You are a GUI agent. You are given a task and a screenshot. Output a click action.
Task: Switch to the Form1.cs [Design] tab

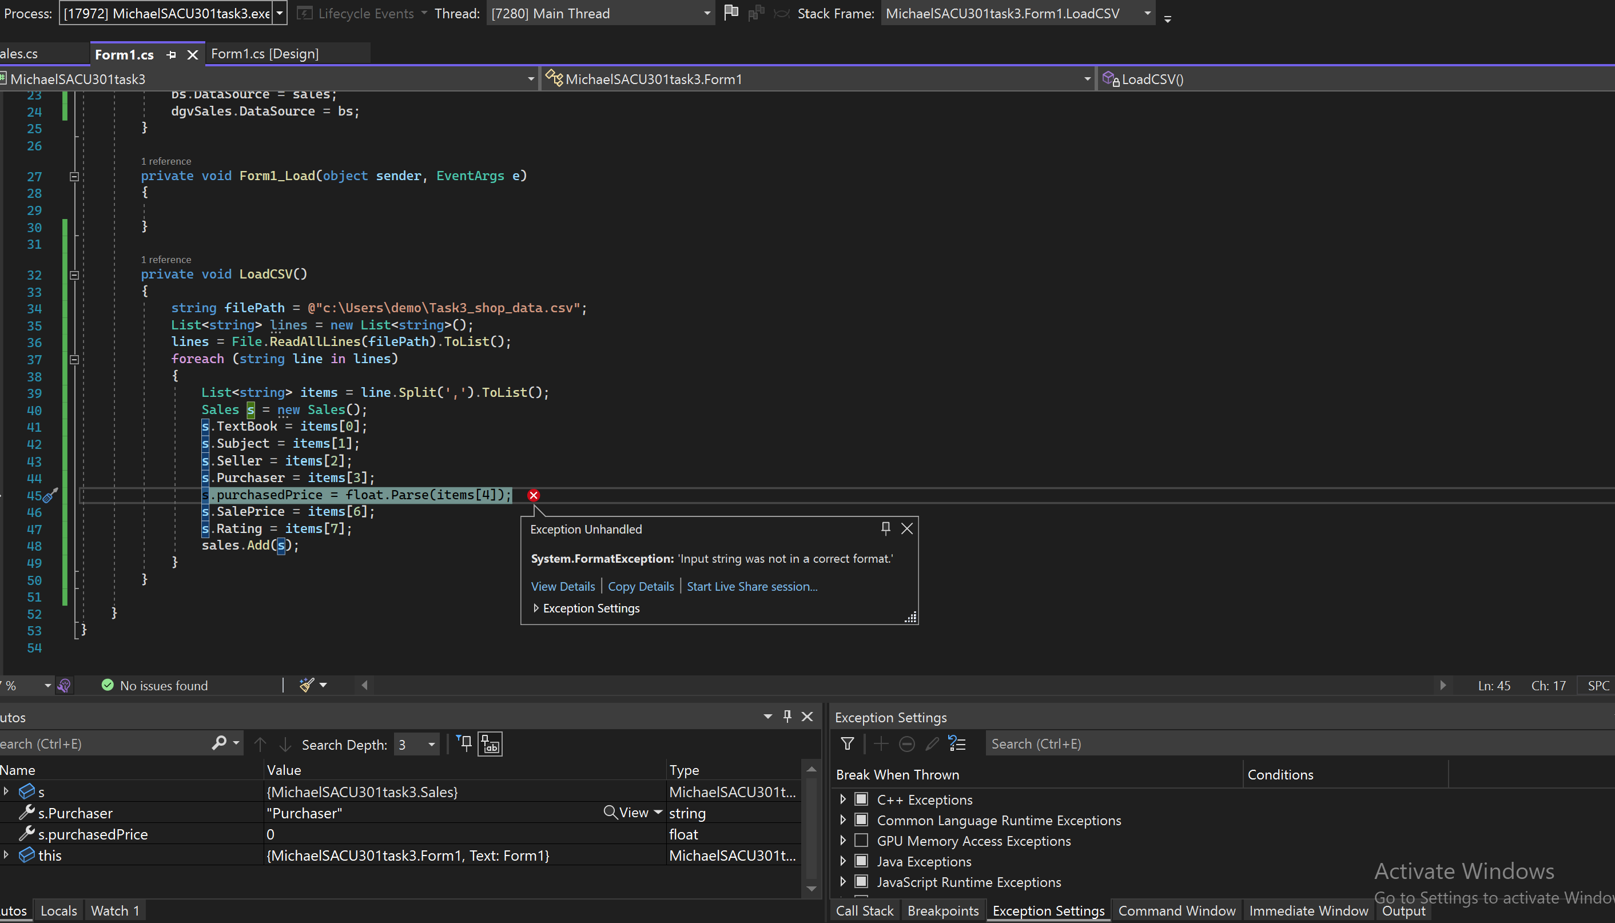pyautogui.click(x=264, y=53)
